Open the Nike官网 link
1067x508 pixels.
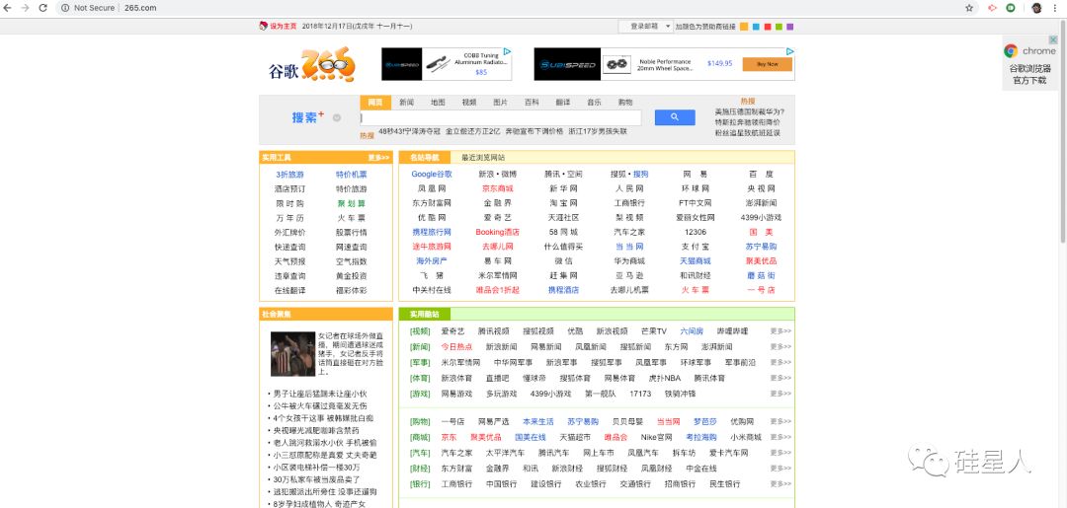pos(656,437)
